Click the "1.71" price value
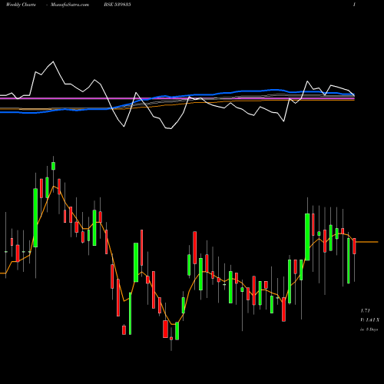This screenshot has height=384, width=384. (366, 311)
